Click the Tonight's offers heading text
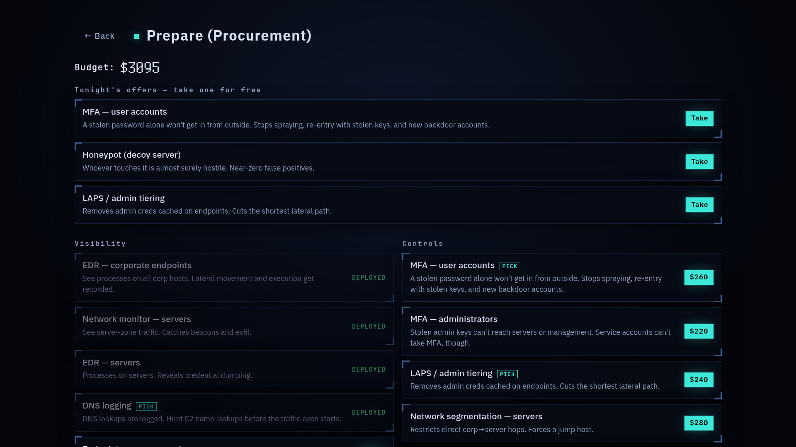The image size is (796, 447). tap(168, 90)
